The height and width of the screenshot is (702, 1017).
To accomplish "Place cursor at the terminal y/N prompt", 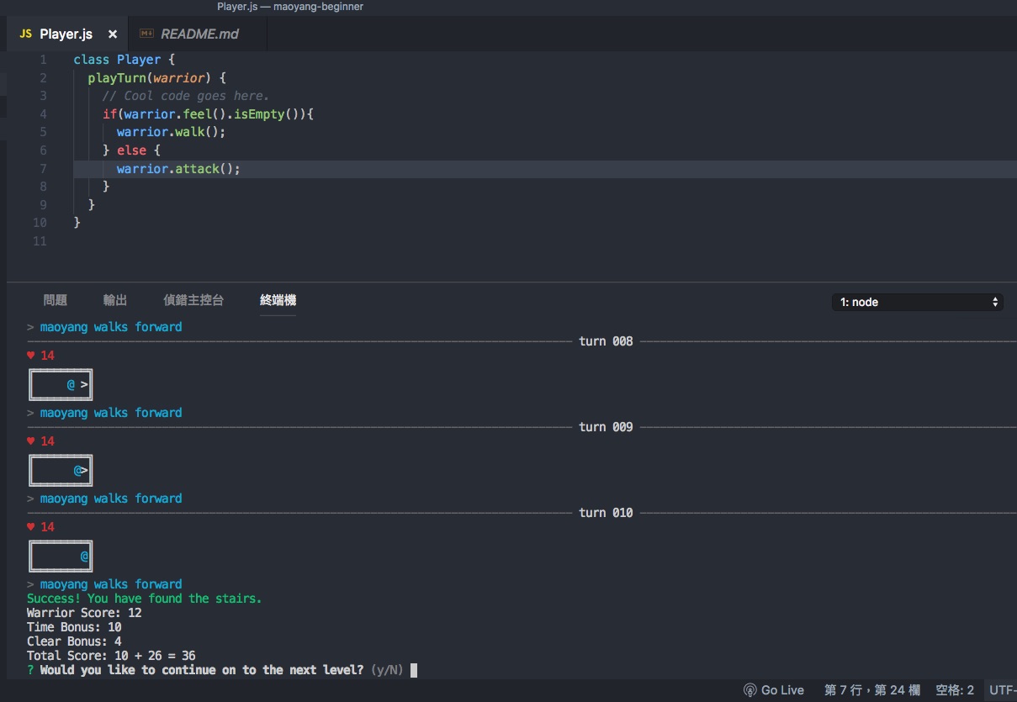I will click(x=413, y=670).
